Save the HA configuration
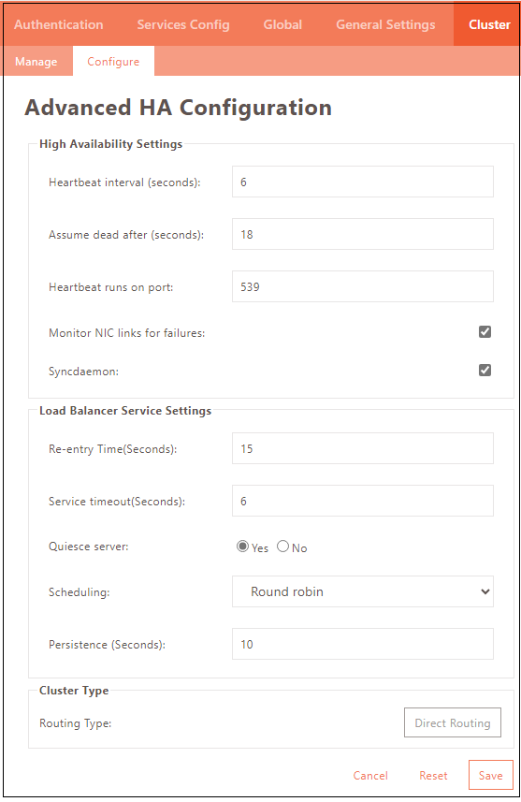Viewport: 521px width, 802px height. [x=490, y=776]
